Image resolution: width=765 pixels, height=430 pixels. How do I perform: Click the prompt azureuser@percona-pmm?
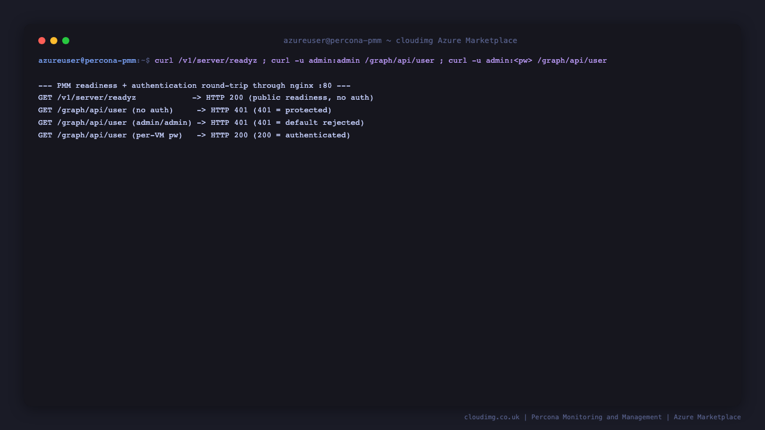click(x=87, y=61)
